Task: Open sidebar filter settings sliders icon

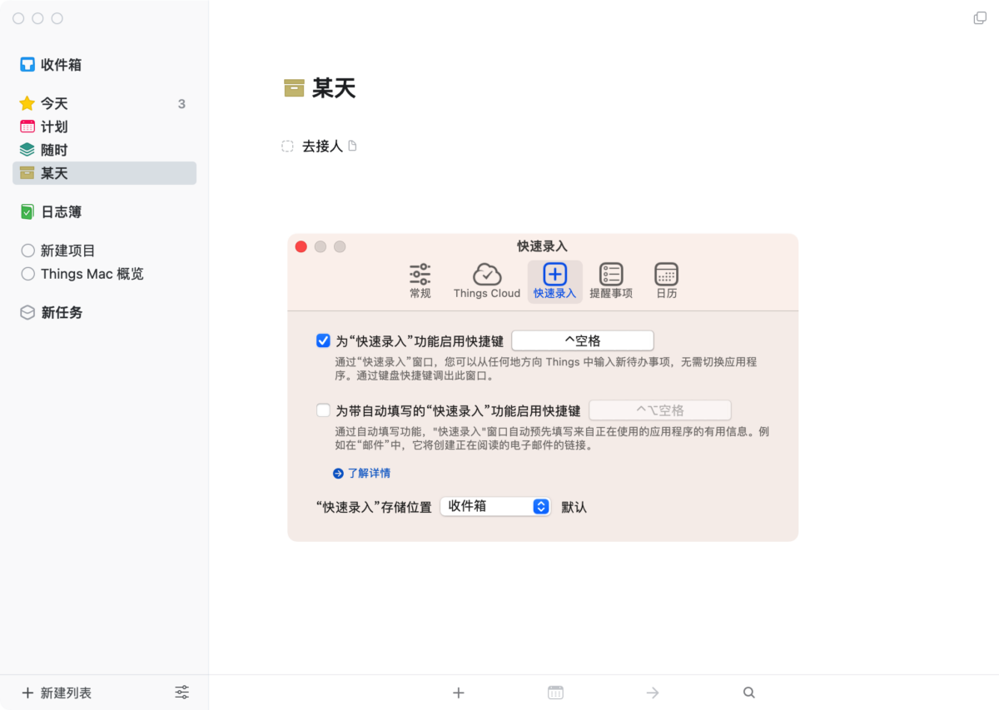Action: [182, 693]
